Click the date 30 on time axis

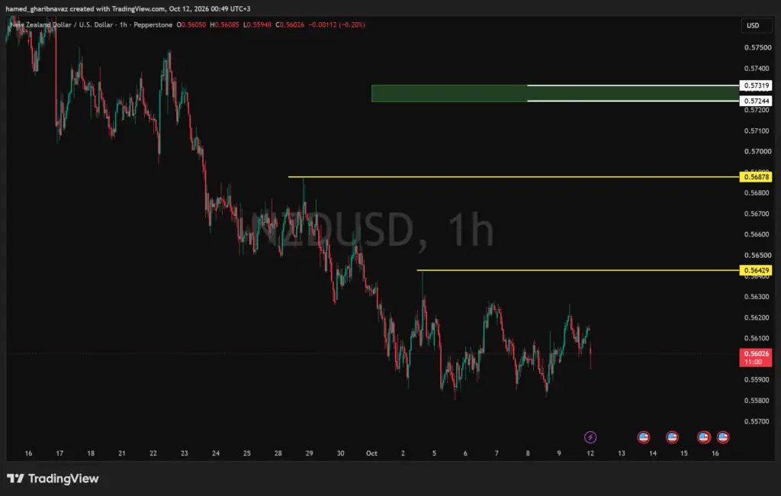341,453
